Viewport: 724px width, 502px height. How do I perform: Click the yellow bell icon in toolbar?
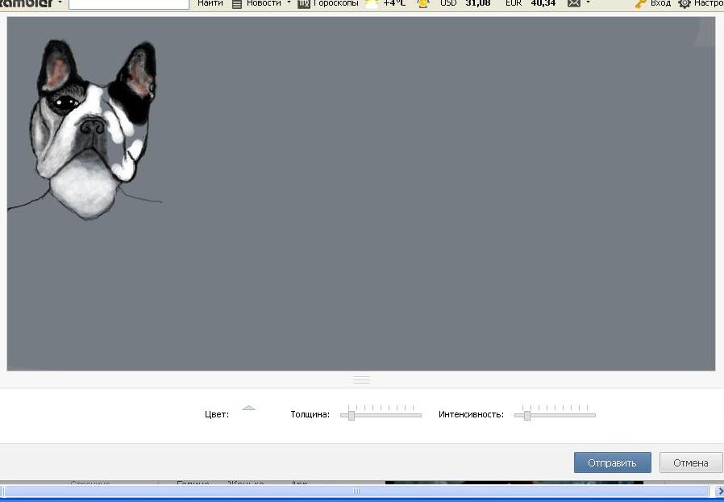(x=423, y=4)
